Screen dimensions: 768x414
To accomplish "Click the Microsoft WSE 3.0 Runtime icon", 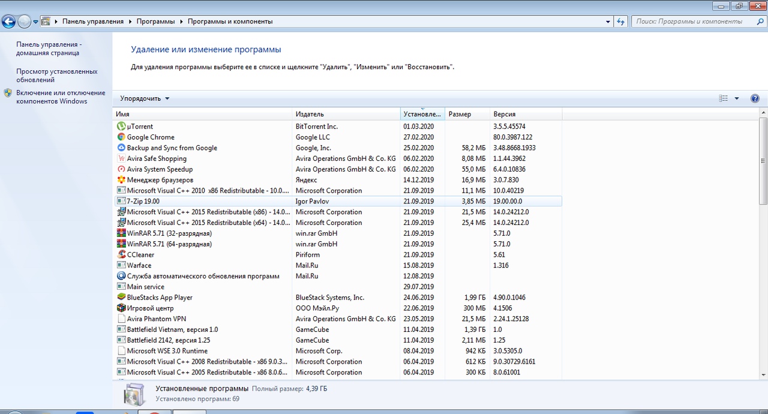I will coord(121,351).
